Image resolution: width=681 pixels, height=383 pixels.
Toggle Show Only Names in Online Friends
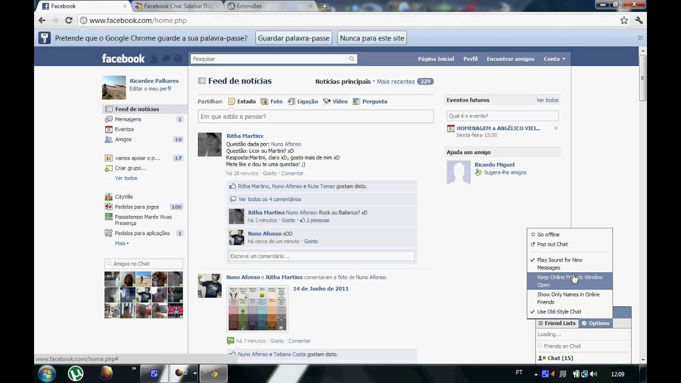click(x=570, y=298)
